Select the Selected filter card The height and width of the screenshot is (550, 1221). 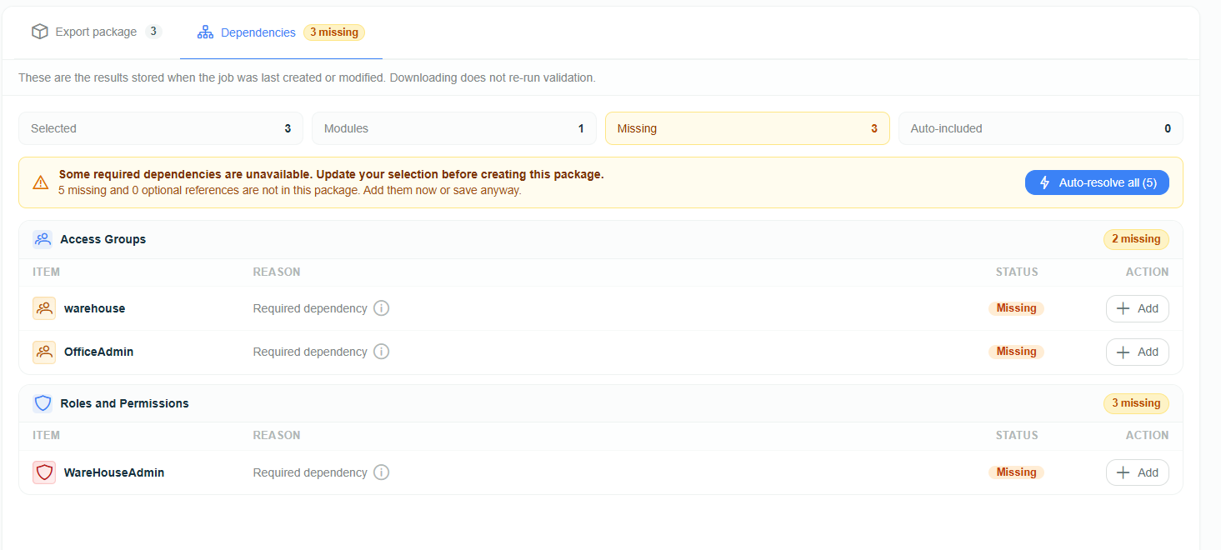click(161, 128)
